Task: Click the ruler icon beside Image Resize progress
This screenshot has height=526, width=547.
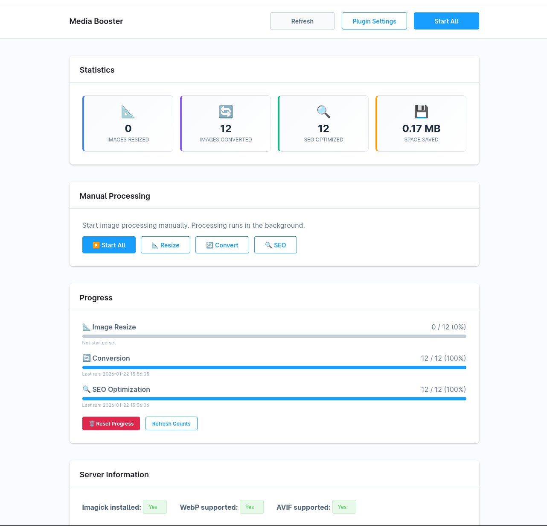Action: [86, 327]
